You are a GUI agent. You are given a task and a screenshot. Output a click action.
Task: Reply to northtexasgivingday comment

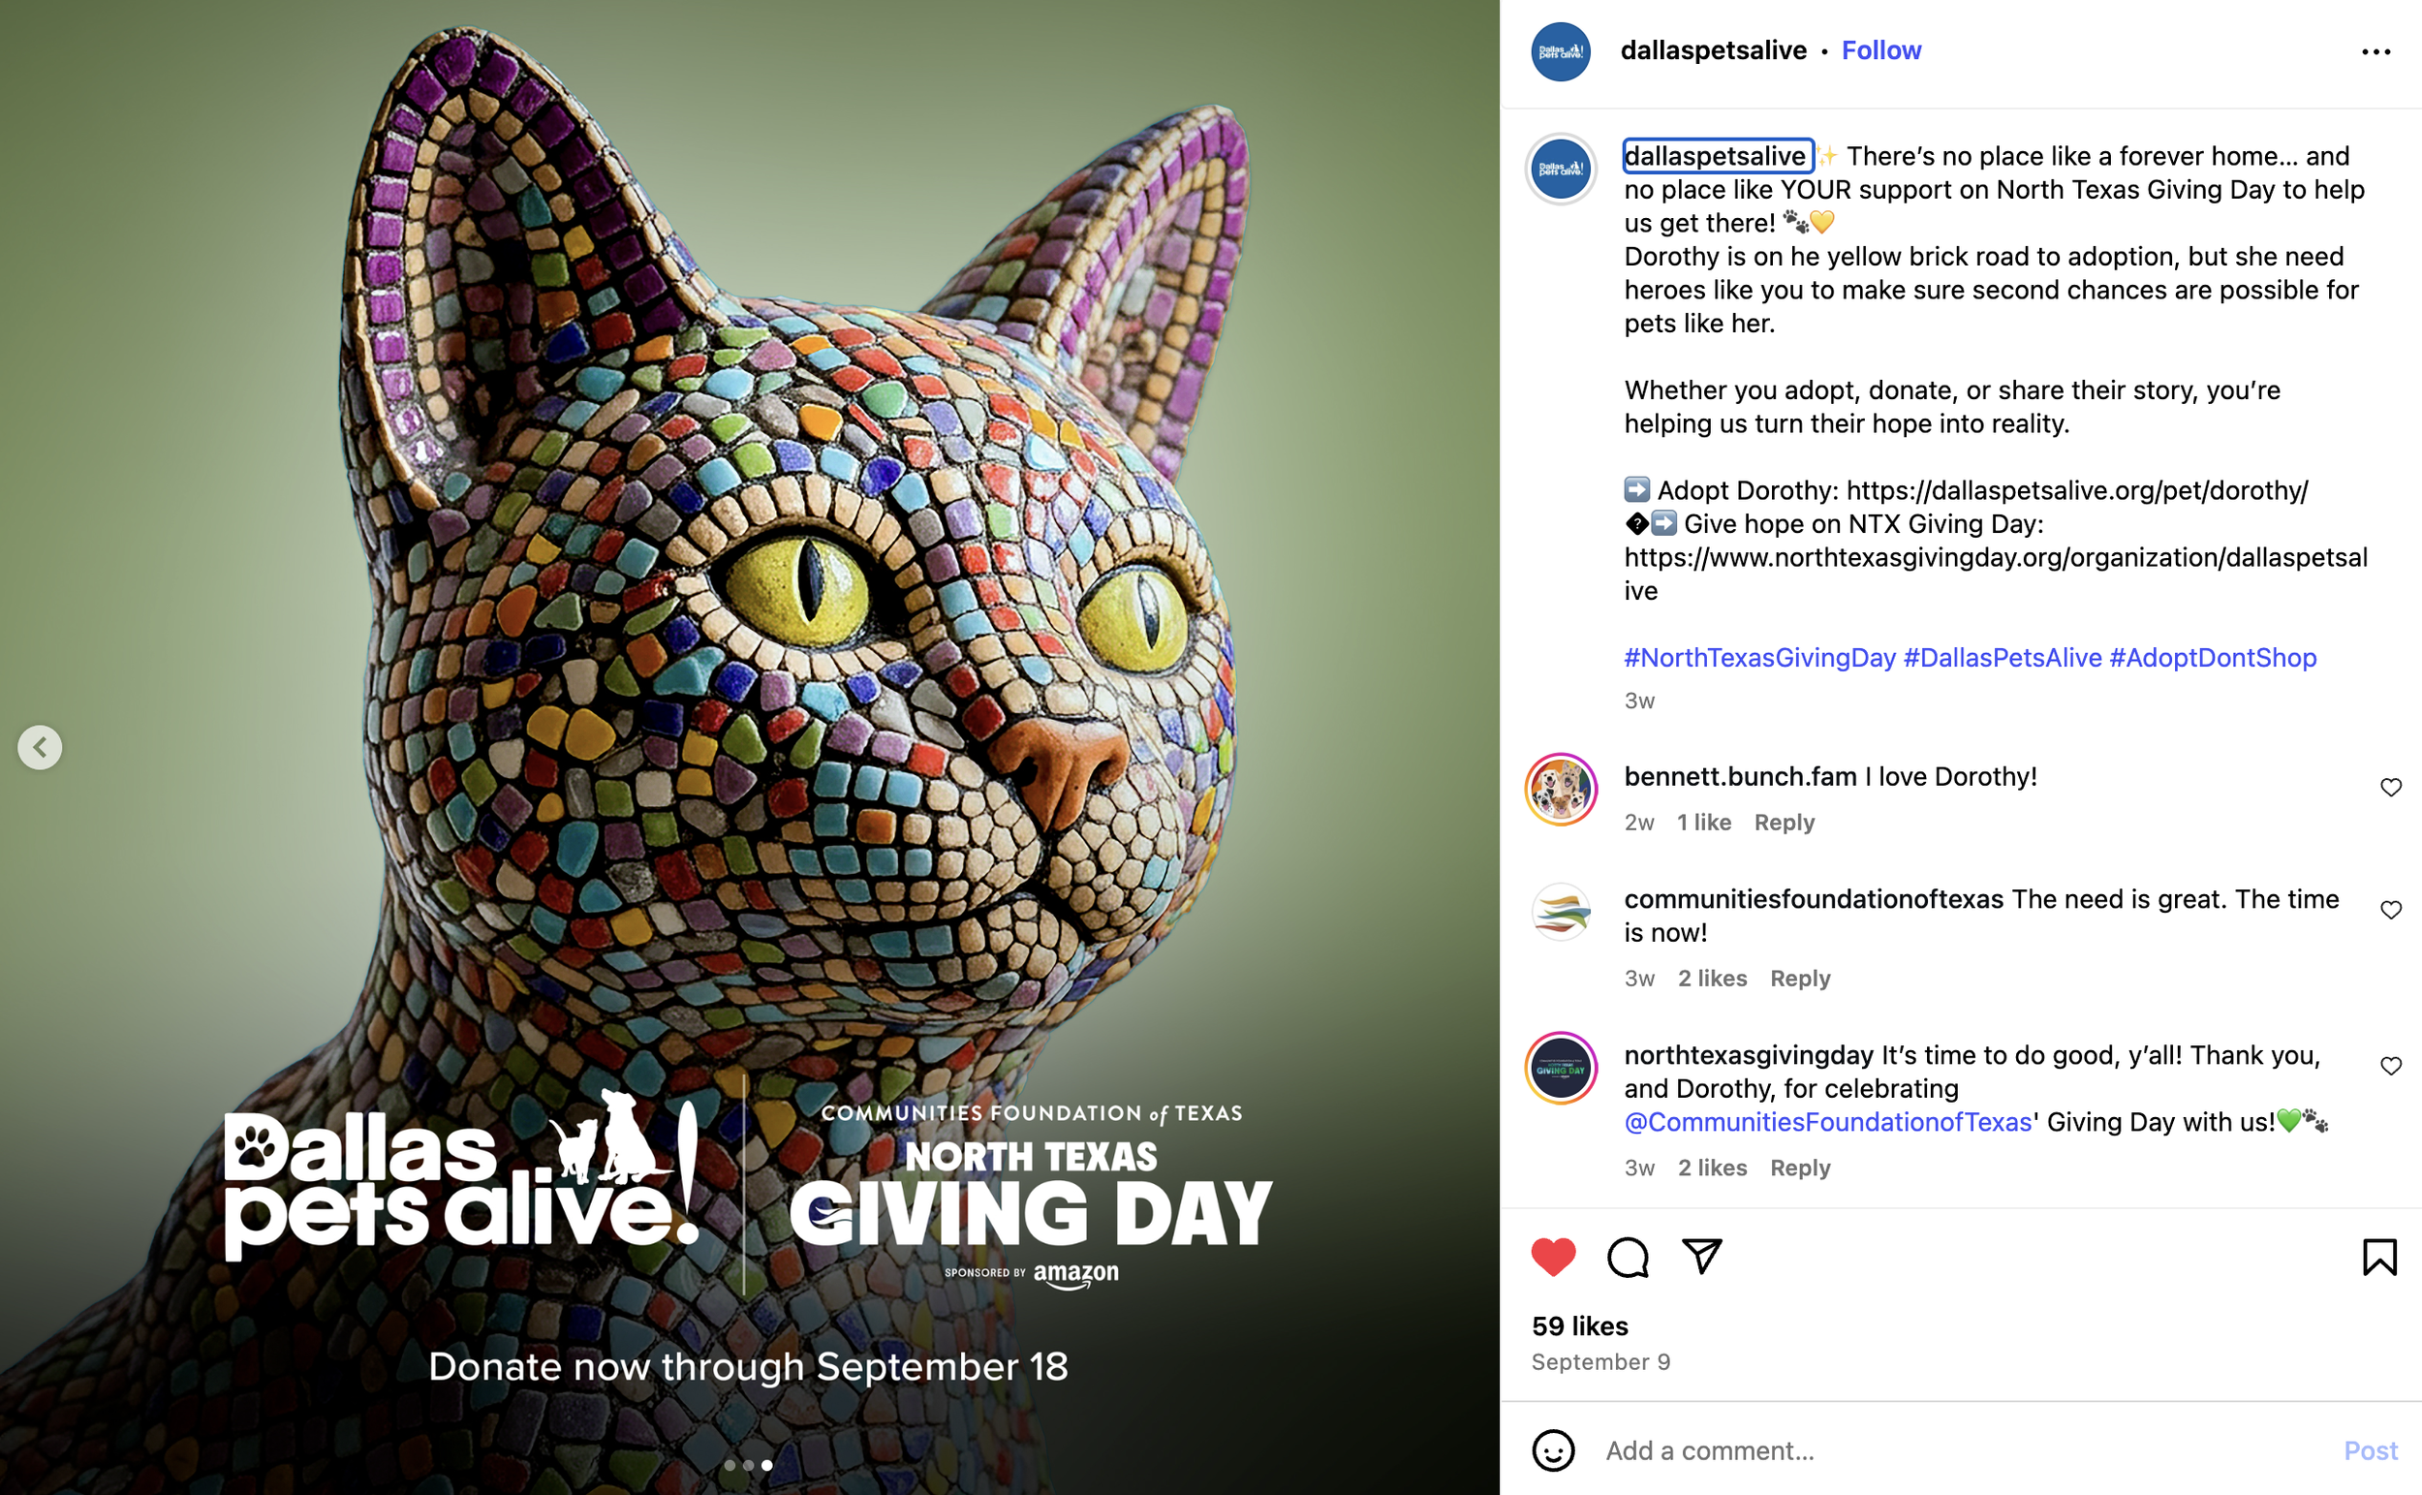pyautogui.click(x=1800, y=1168)
